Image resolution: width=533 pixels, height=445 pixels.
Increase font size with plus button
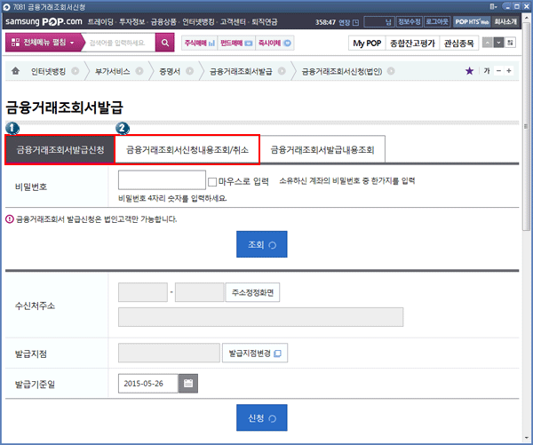(509, 71)
